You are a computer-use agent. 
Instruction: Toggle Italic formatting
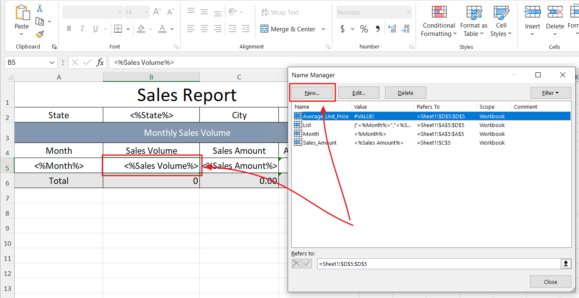82,29
